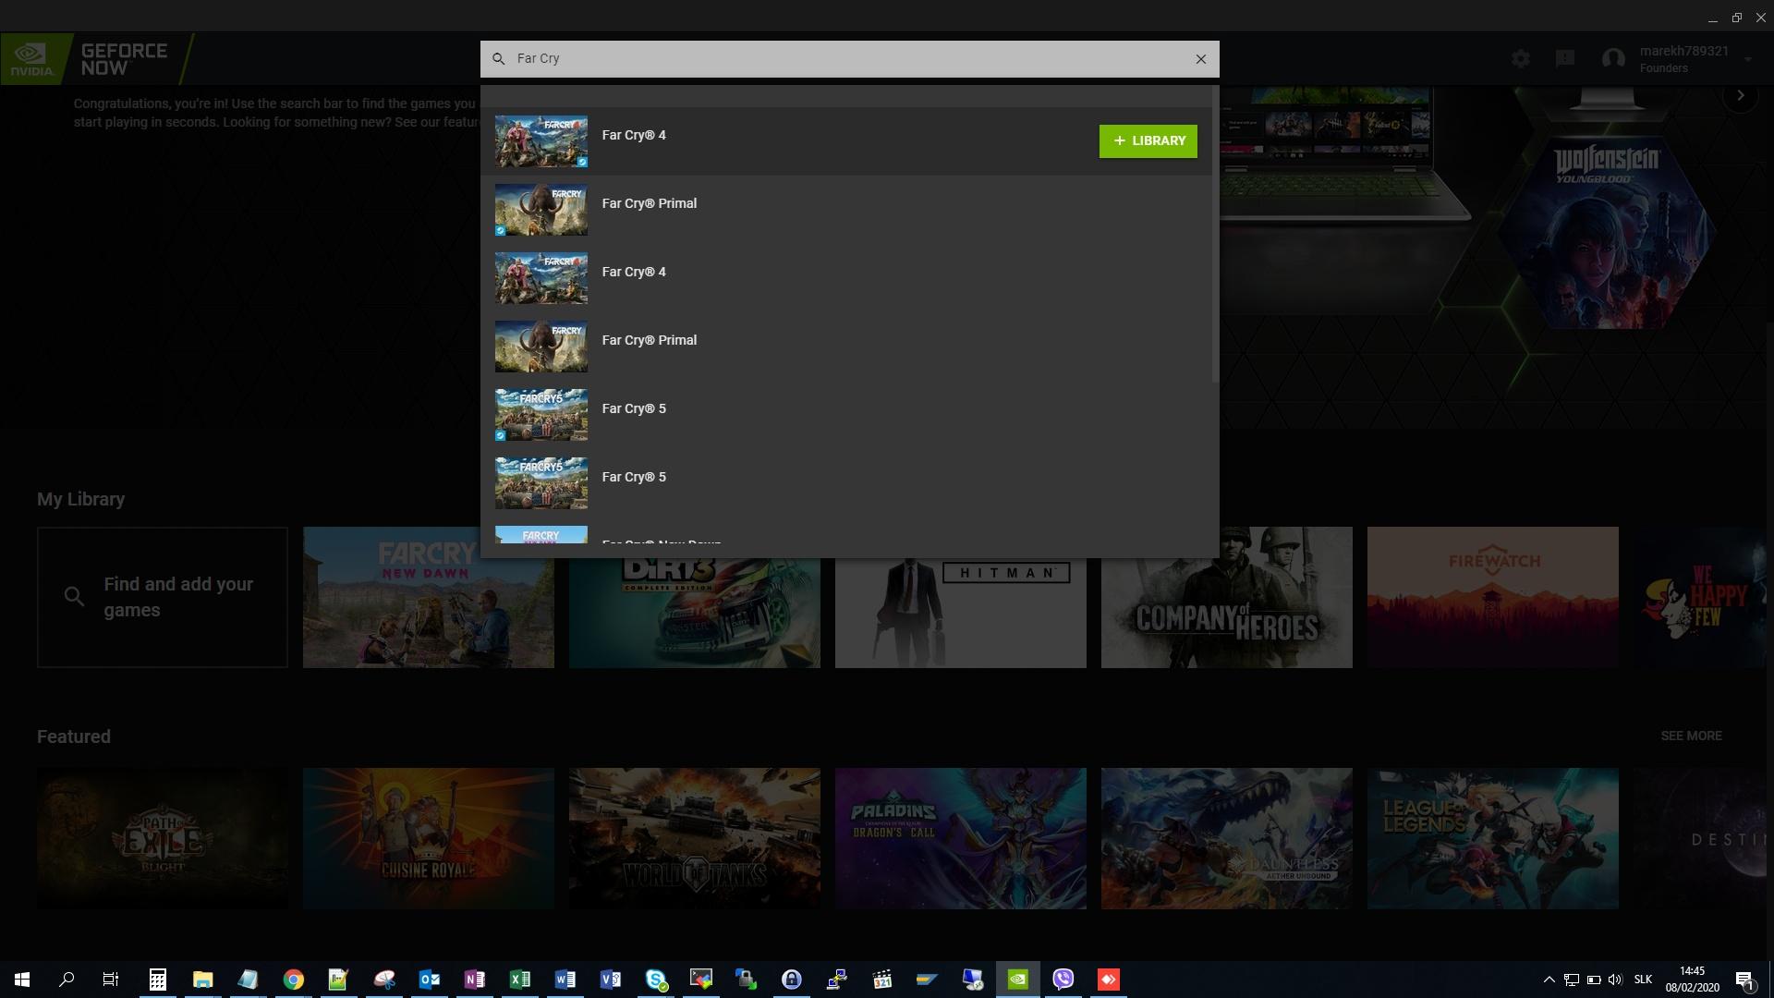This screenshot has height=998, width=1774.
Task: Open Viber from the taskbar
Action: pos(1063,980)
